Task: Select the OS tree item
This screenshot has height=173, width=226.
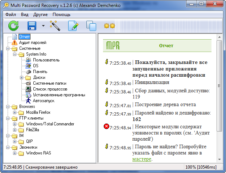Action: pos(36,66)
